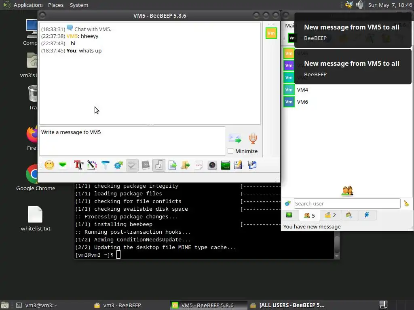Open the Applications menu
This screenshot has height=310, width=414.
coord(28,5)
